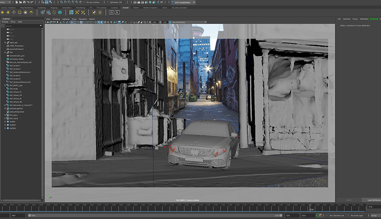Screen dimensions: 381x219
Task: Click the current frame marker on the timeline
Action: point(311,209)
